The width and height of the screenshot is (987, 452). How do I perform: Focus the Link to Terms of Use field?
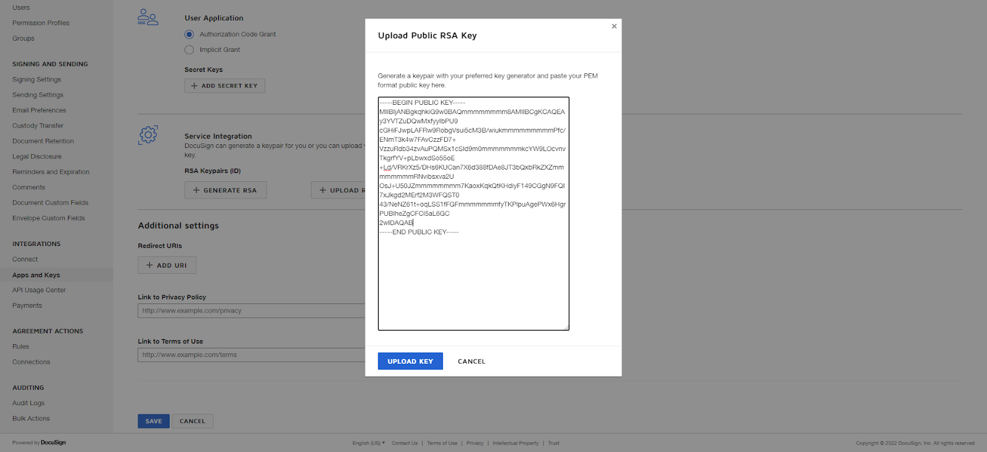click(x=251, y=355)
